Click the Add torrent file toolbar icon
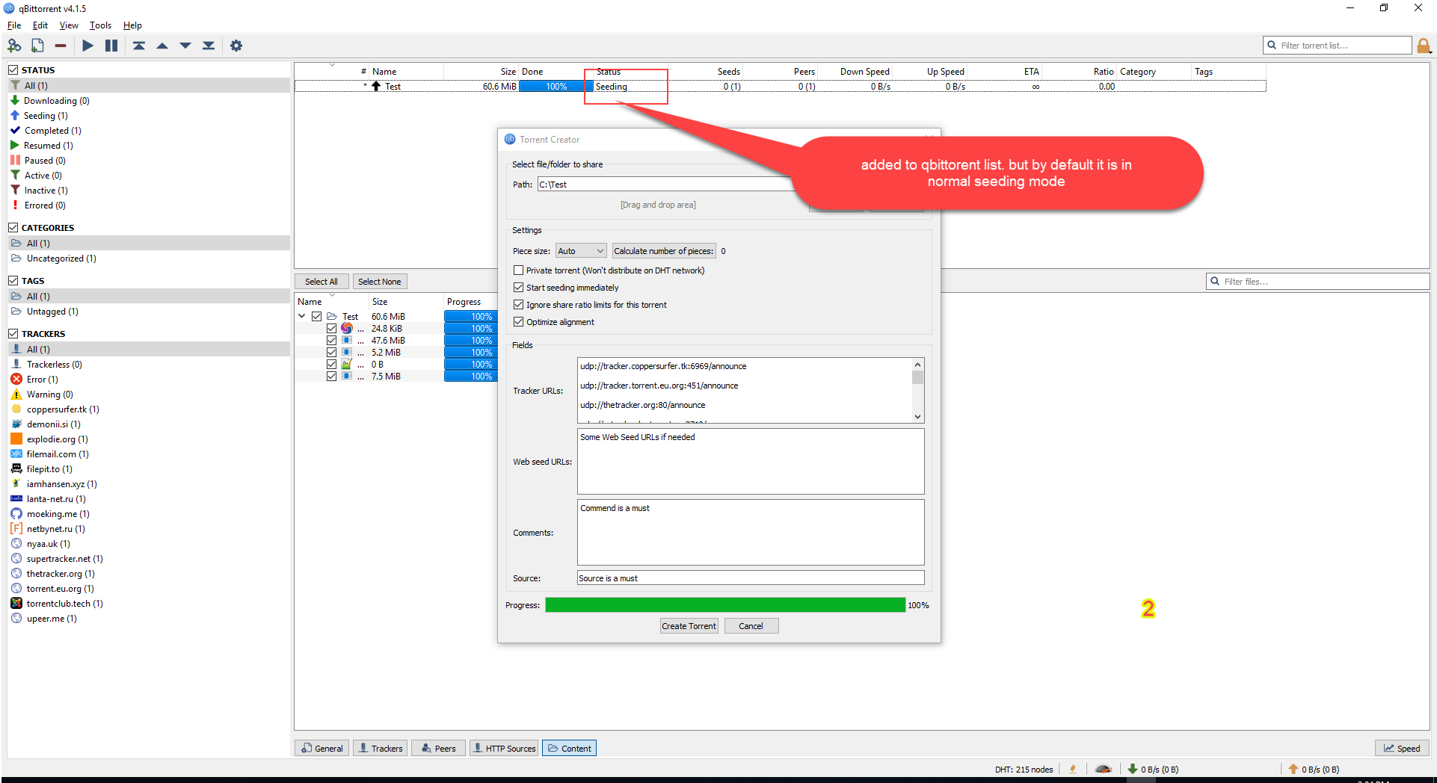 37,46
